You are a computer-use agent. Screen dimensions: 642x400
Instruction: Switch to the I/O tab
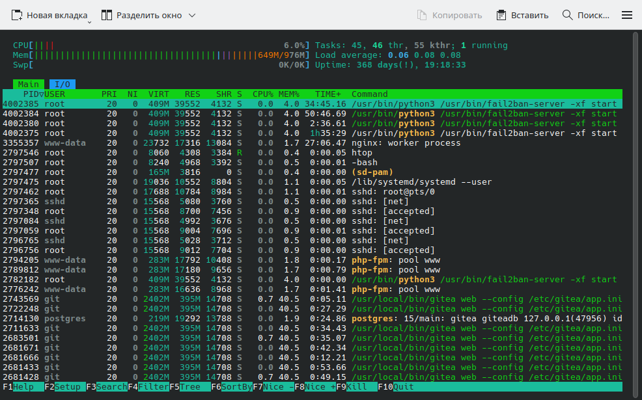pos(62,85)
